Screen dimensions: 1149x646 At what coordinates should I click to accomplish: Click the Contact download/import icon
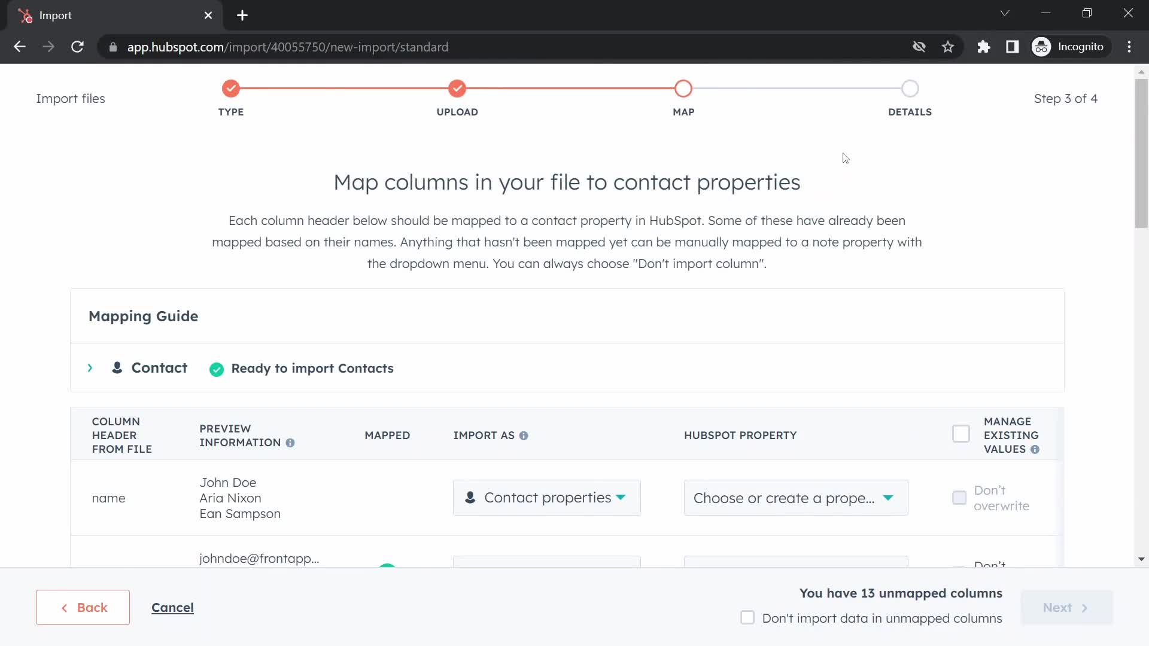pyautogui.click(x=117, y=368)
